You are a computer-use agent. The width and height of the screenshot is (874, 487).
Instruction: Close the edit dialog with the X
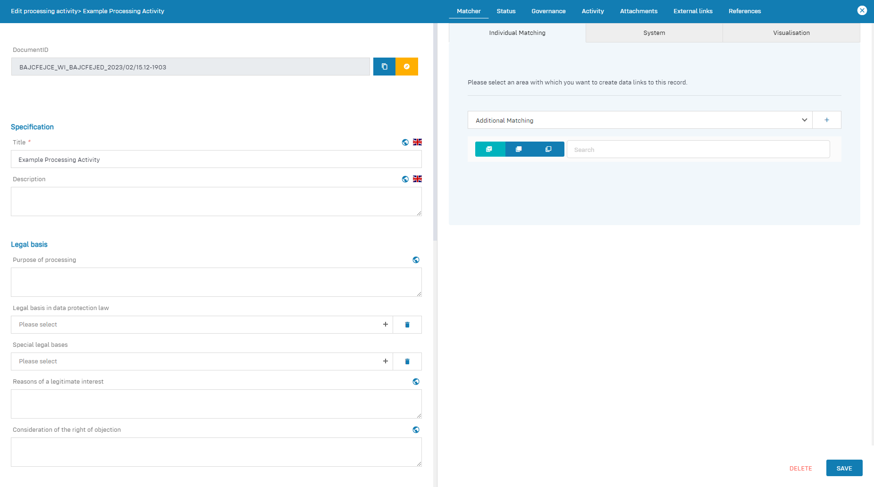(x=862, y=10)
